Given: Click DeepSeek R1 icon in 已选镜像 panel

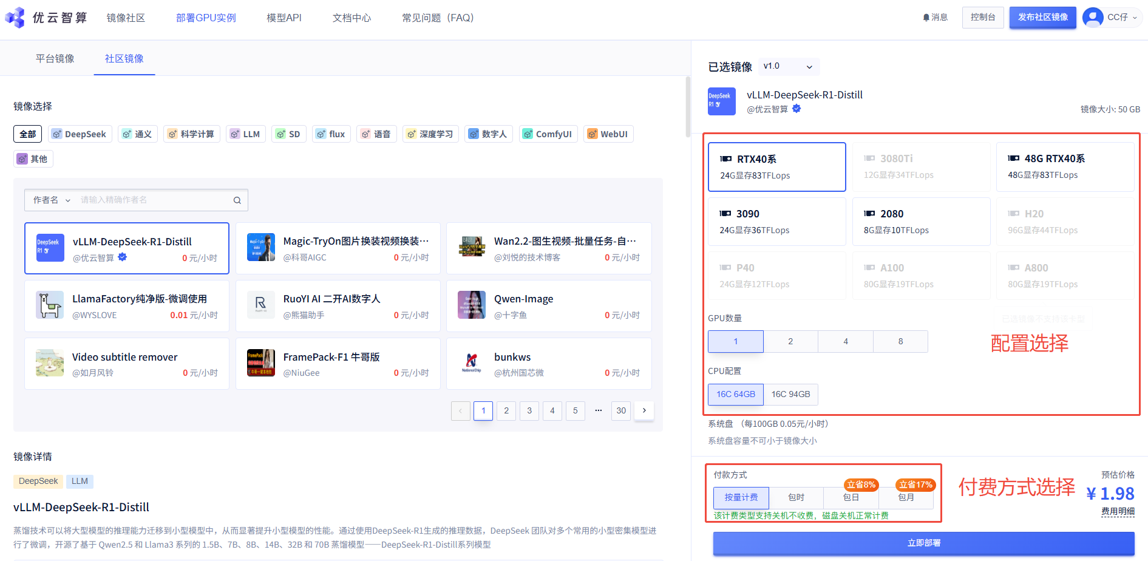Looking at the screenshot, I should point(722,101).
